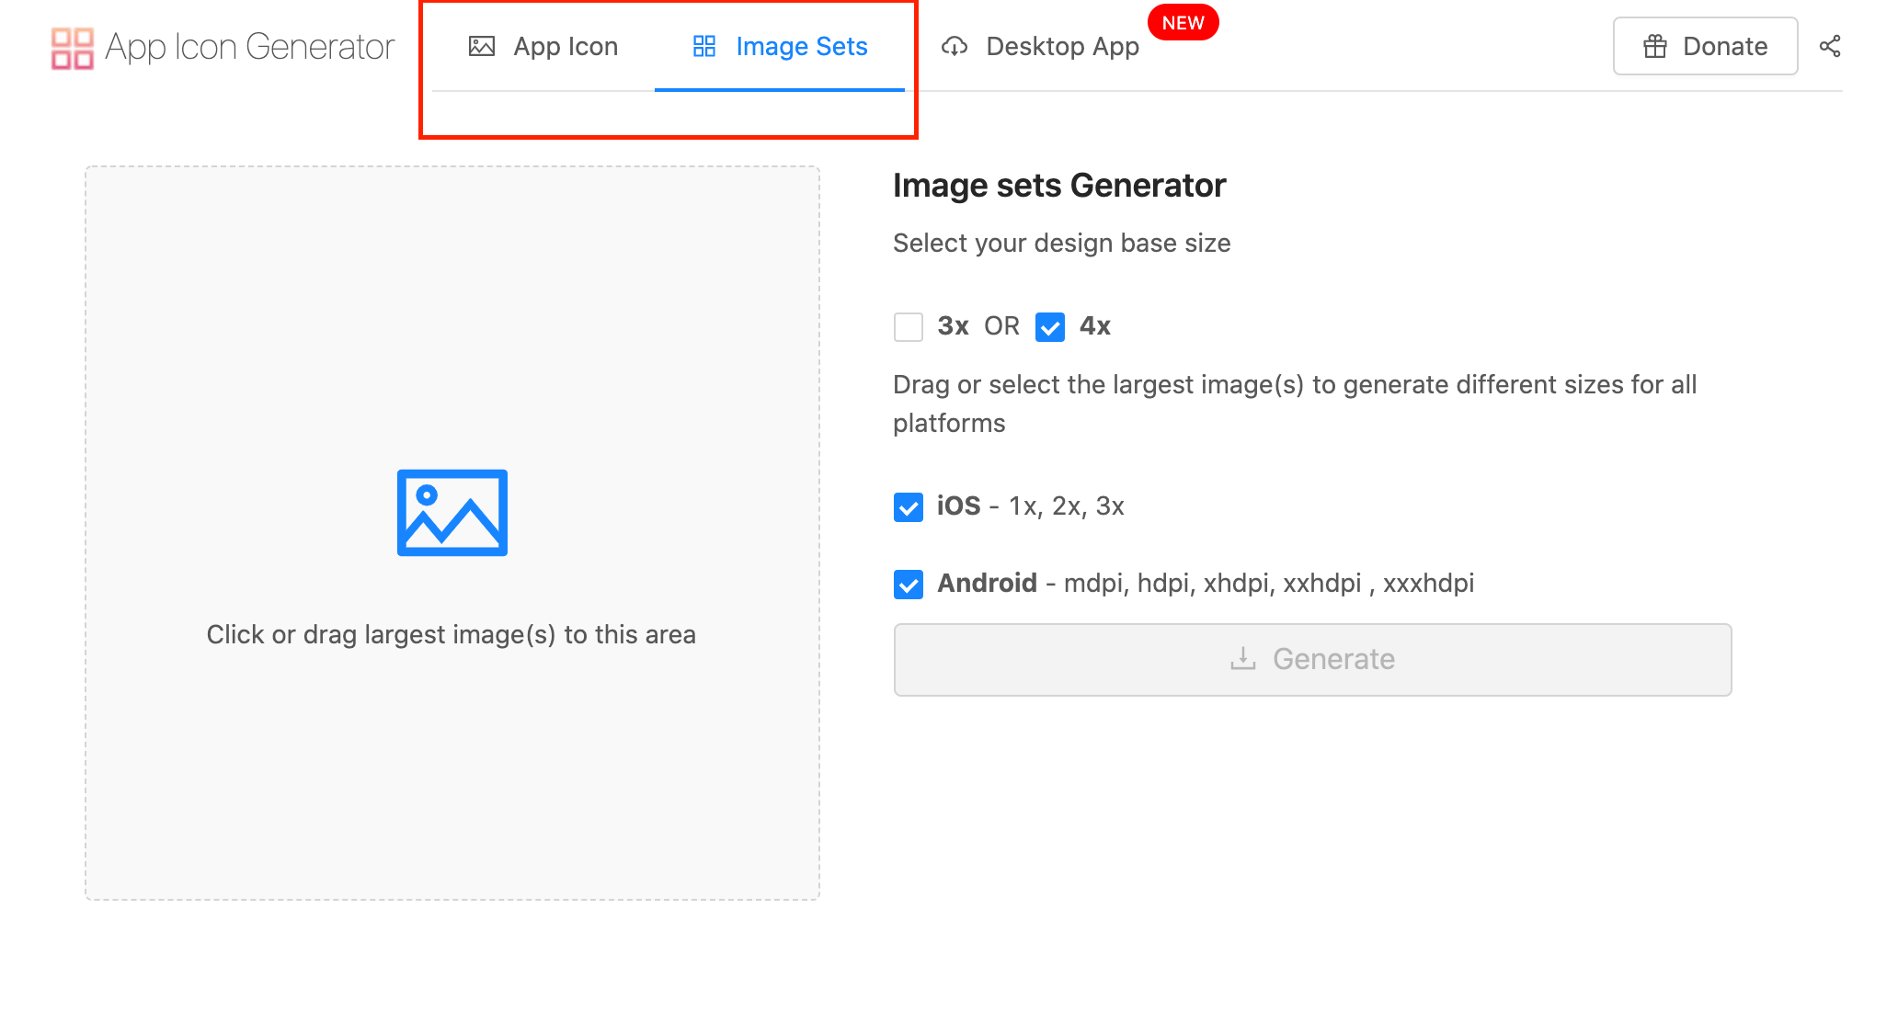Enable the 3x base size checkbox
Image resolution: width=1898 pixels, height=1011 pixels.
point(909,326)
